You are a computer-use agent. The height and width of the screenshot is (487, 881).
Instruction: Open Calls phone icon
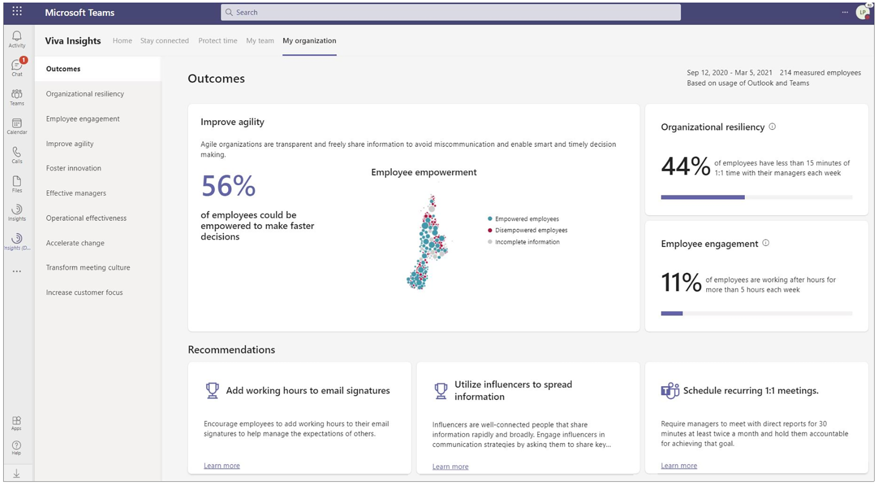click(x=17, y=155)
